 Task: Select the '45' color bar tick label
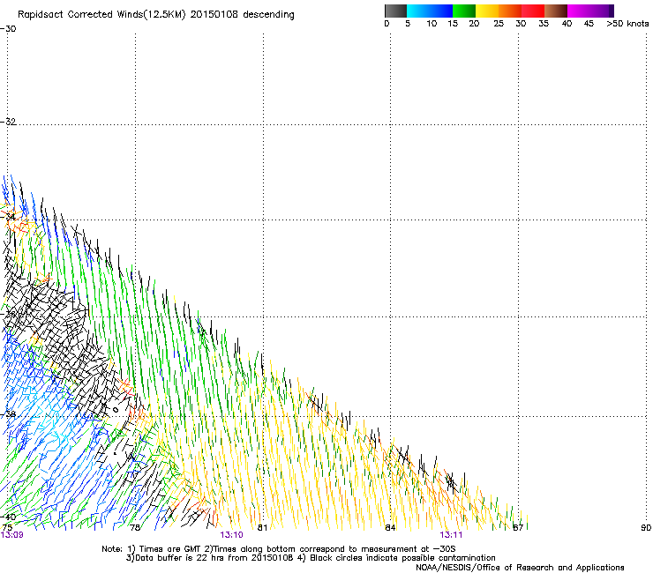pyautogui.click(x=589, y=24)
